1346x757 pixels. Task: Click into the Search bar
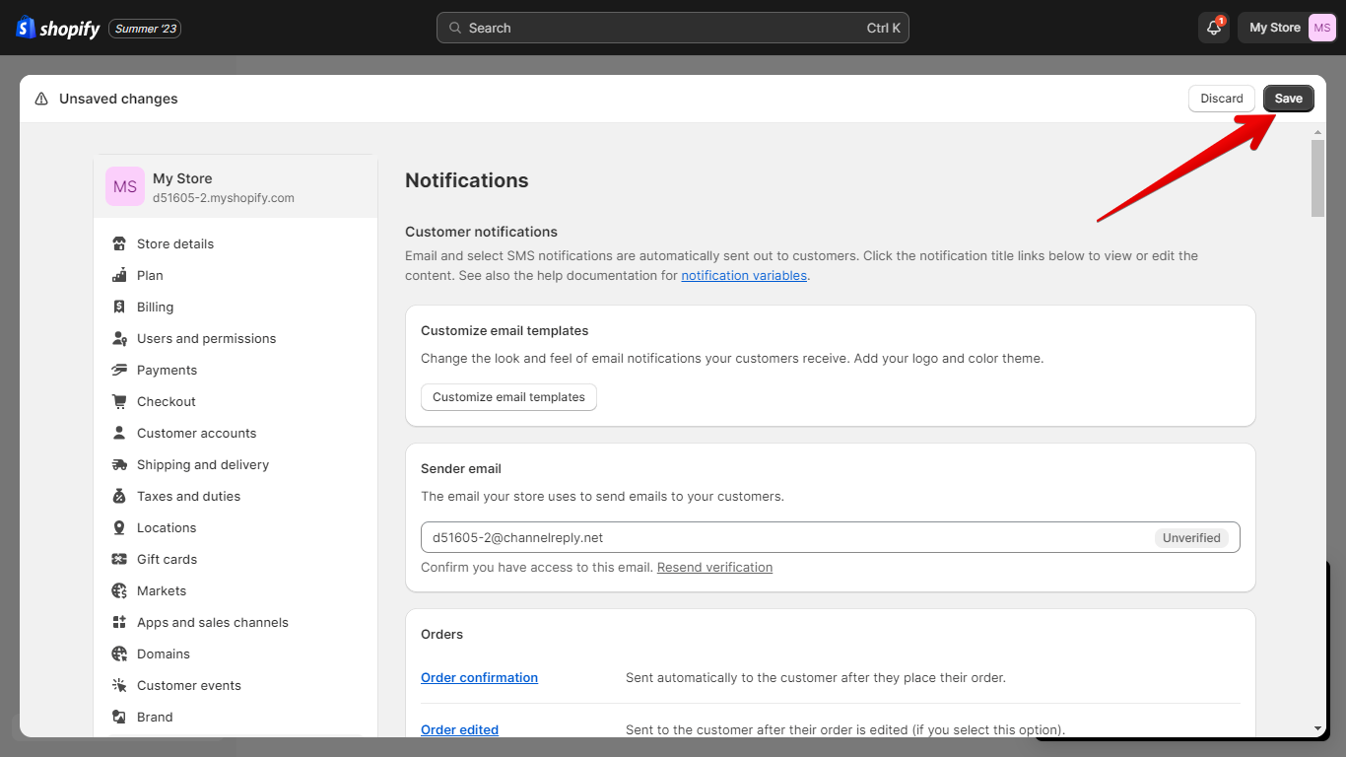pos(673,28)
